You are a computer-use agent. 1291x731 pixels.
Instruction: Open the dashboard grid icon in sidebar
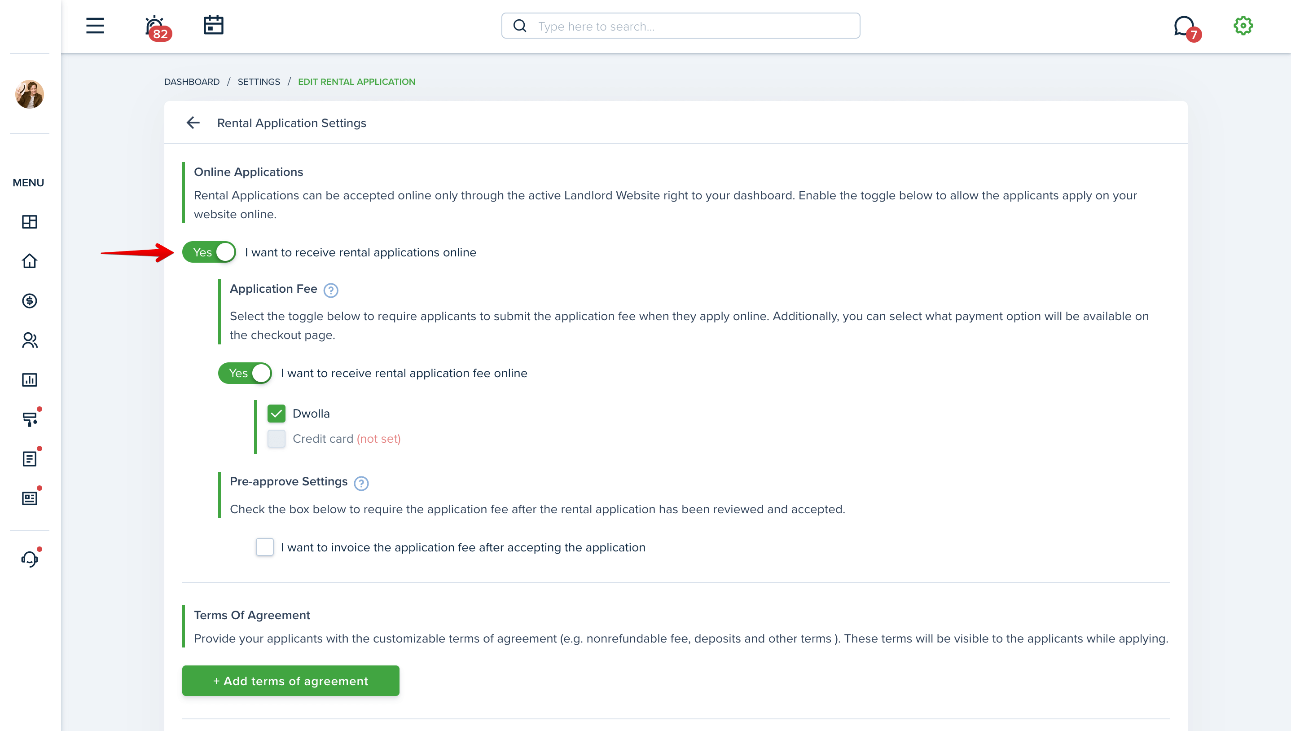pyautogui.click(x=30, y=221)
